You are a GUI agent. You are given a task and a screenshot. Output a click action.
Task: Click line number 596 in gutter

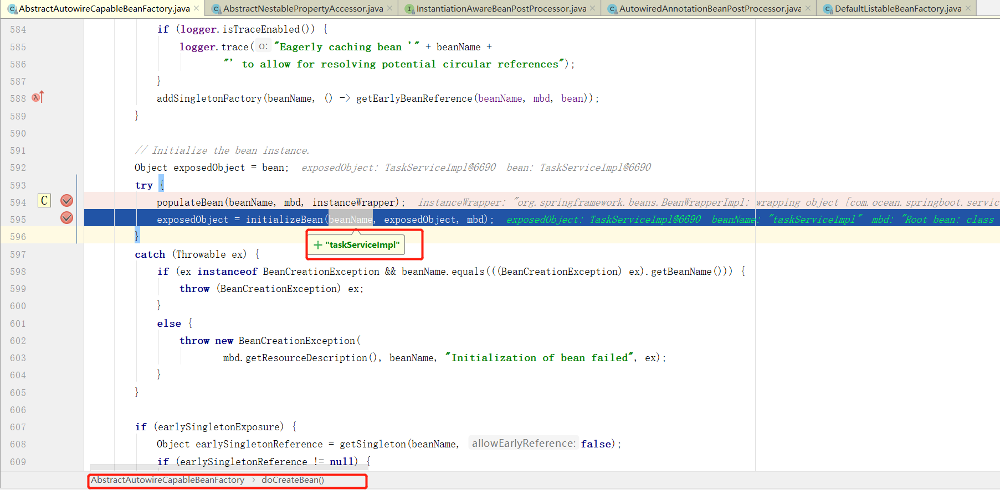point(18,237)
